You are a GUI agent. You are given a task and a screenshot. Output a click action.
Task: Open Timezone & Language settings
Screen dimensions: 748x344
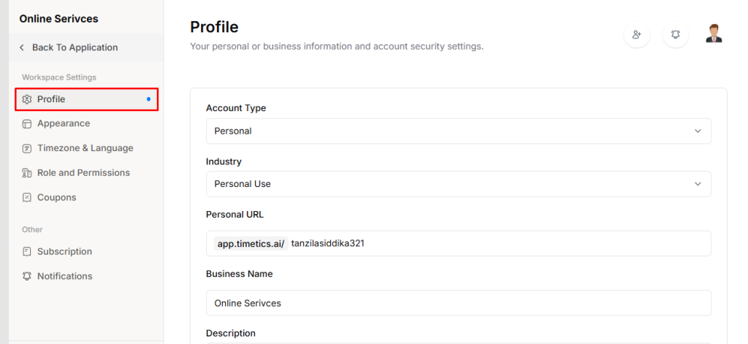click(x=85, y=148)
